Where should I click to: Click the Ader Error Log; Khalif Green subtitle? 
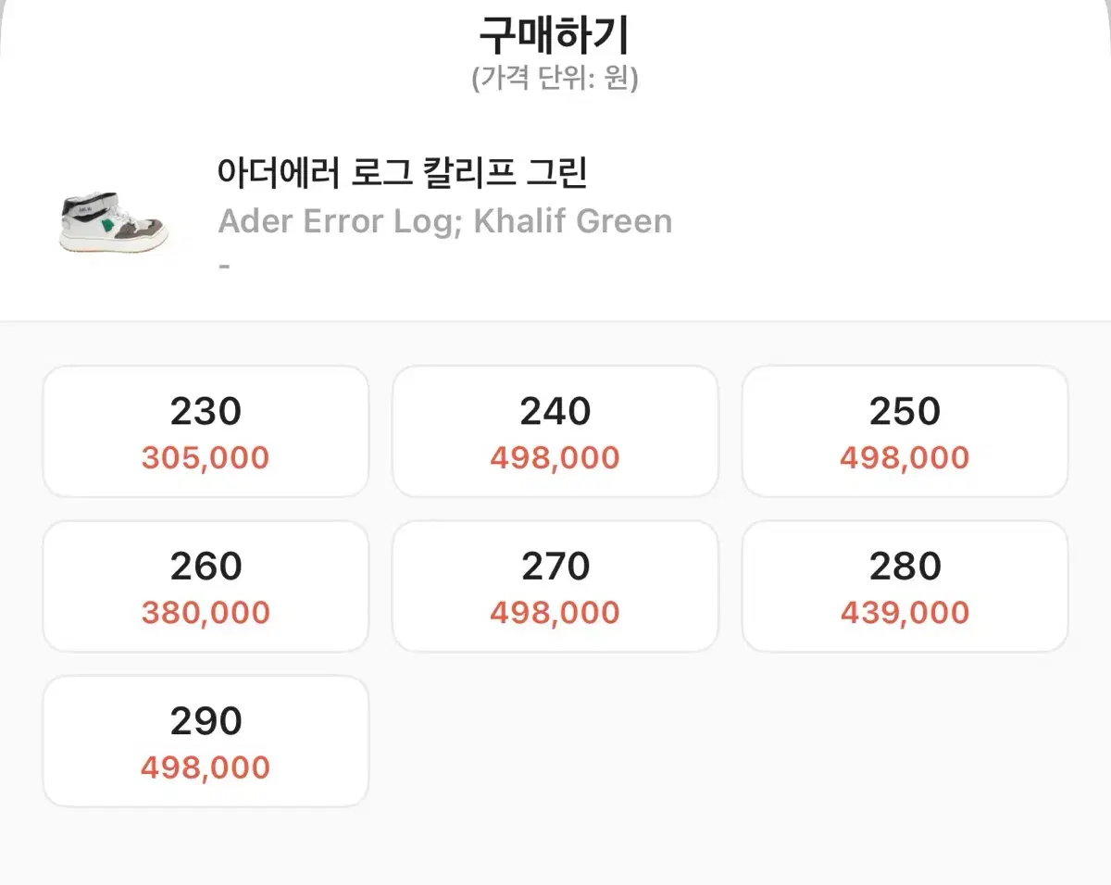click(x=444, y=221)
